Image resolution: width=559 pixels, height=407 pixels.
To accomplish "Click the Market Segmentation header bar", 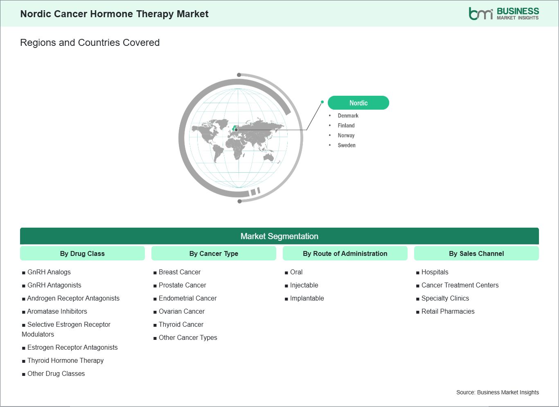I will pos(279,236).
